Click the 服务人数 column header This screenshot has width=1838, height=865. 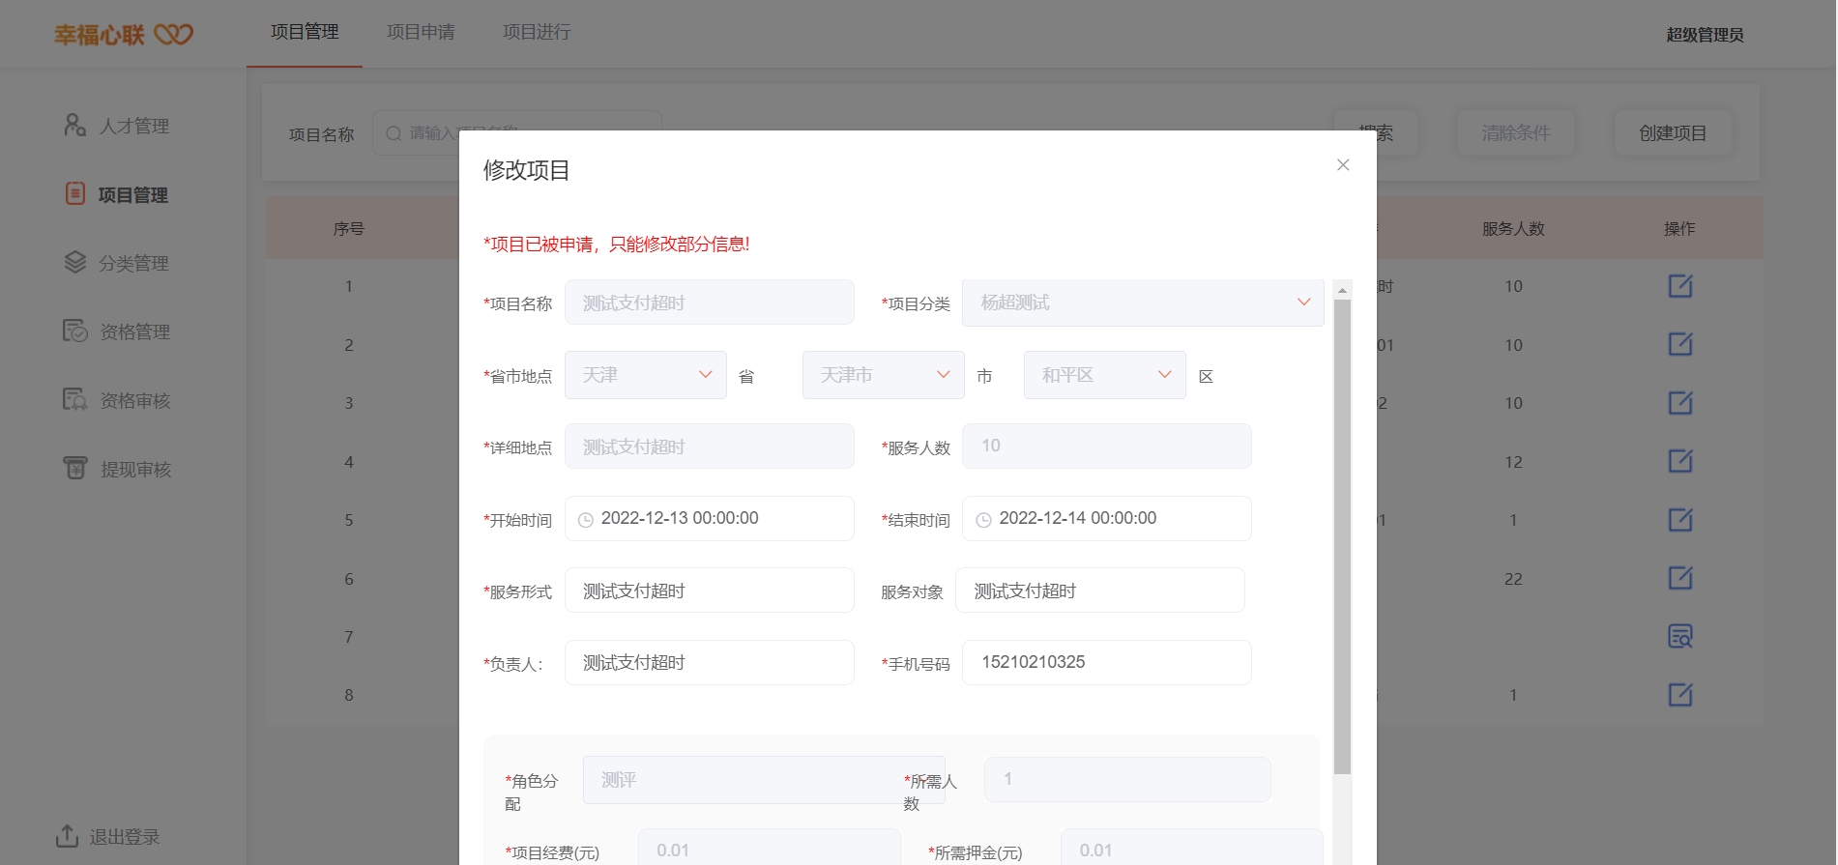tap(1513, 229)
